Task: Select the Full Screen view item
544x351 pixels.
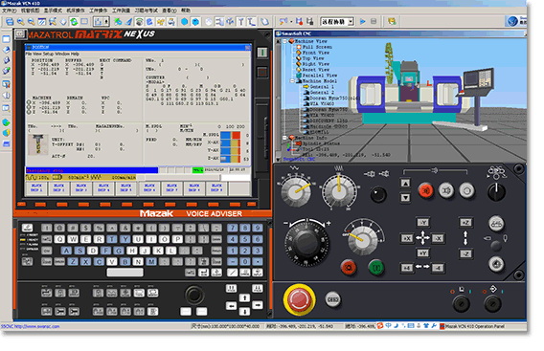Action: (317, 47)
